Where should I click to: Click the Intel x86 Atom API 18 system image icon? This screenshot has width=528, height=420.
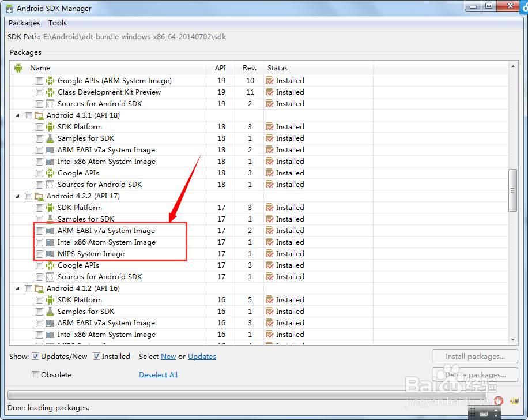point(50,162)
